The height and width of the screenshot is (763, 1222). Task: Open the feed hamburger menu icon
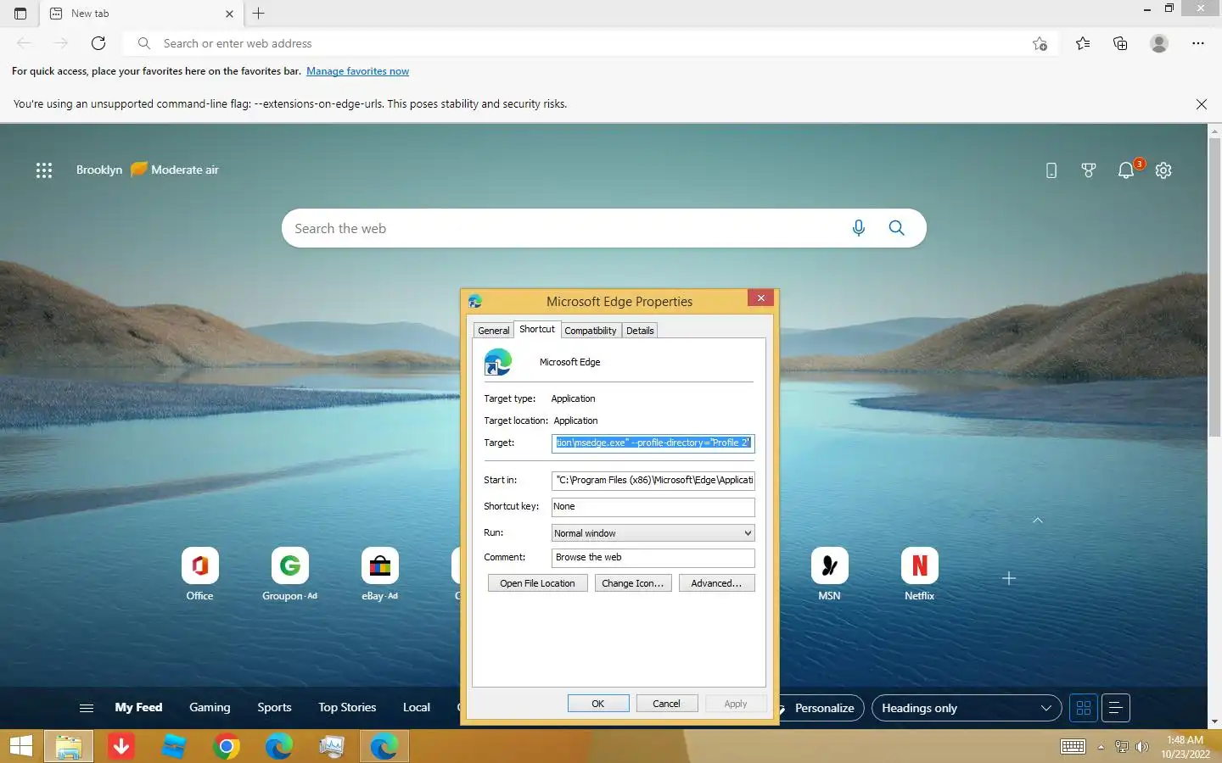click(86, 708)
